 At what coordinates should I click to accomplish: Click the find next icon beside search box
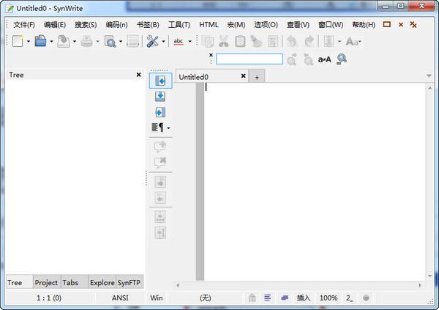tap(292, 59)
